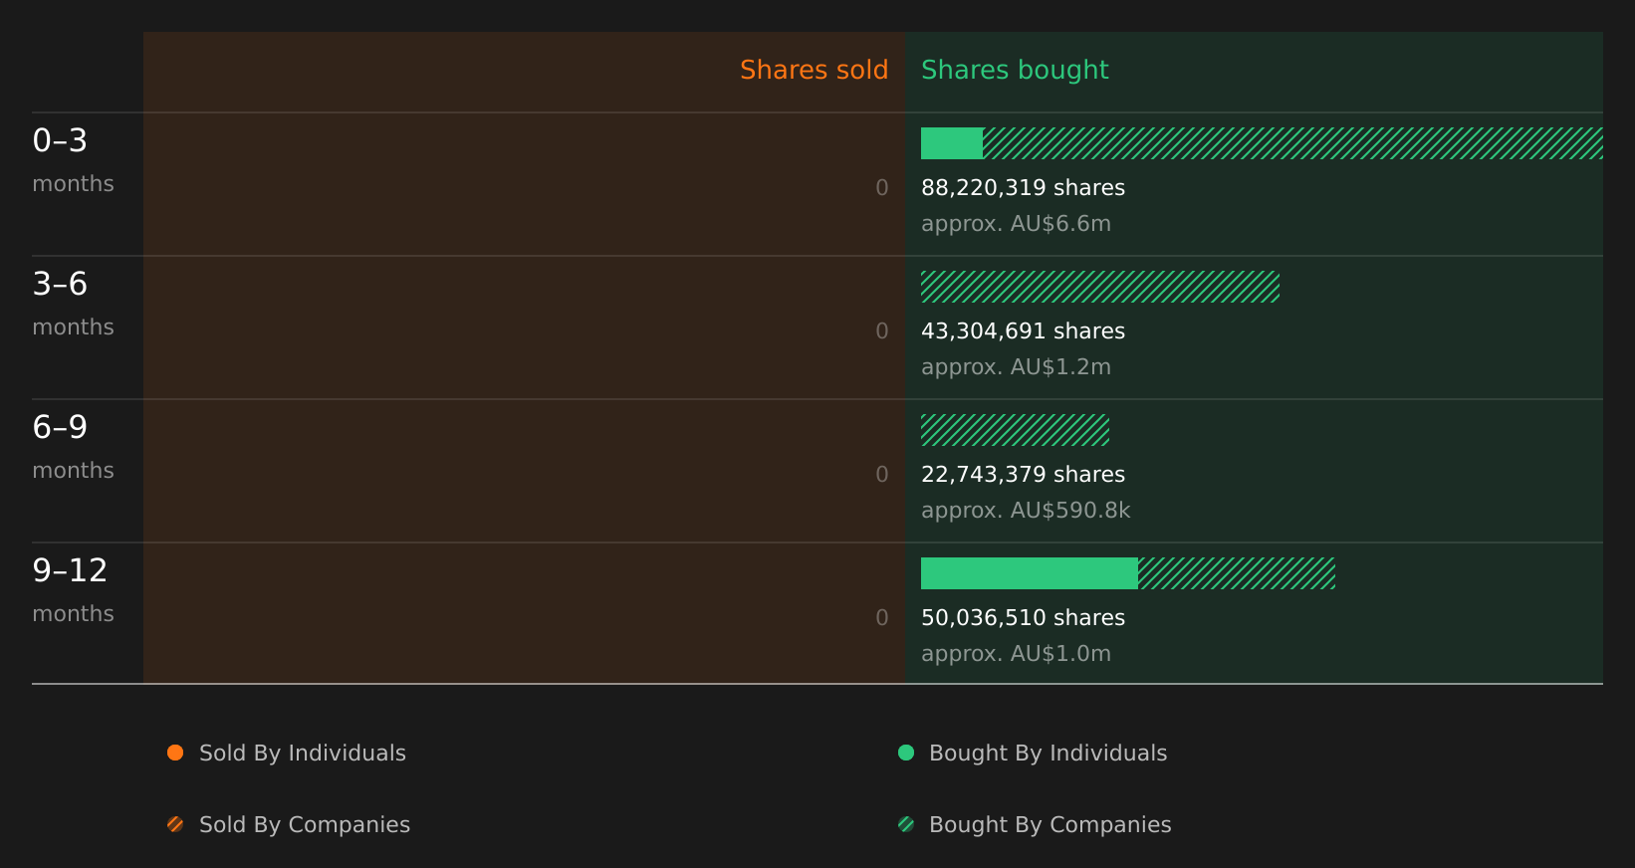
Task: Click the 22,743,379 shares value
Action: 1023,475
